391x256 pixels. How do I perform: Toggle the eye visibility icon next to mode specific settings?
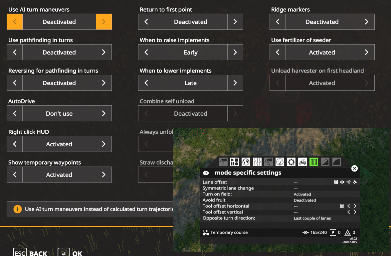(206, 173)
